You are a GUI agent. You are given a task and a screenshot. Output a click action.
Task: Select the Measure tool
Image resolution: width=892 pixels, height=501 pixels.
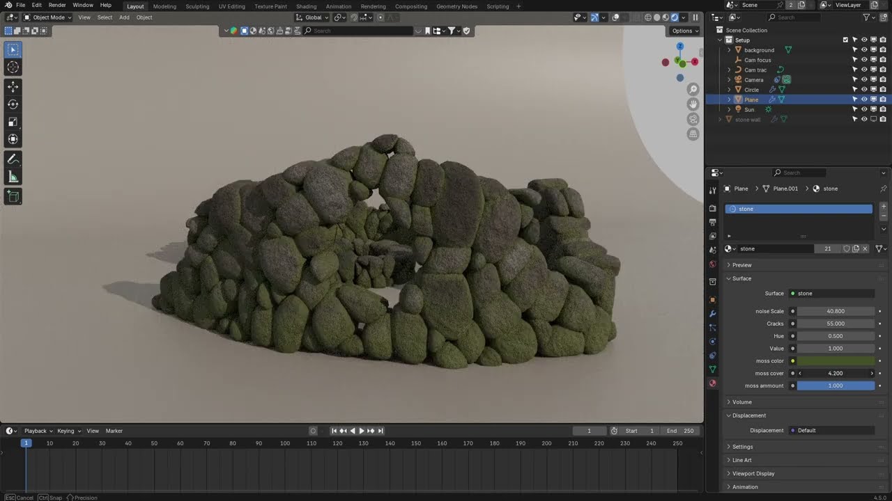13,177
